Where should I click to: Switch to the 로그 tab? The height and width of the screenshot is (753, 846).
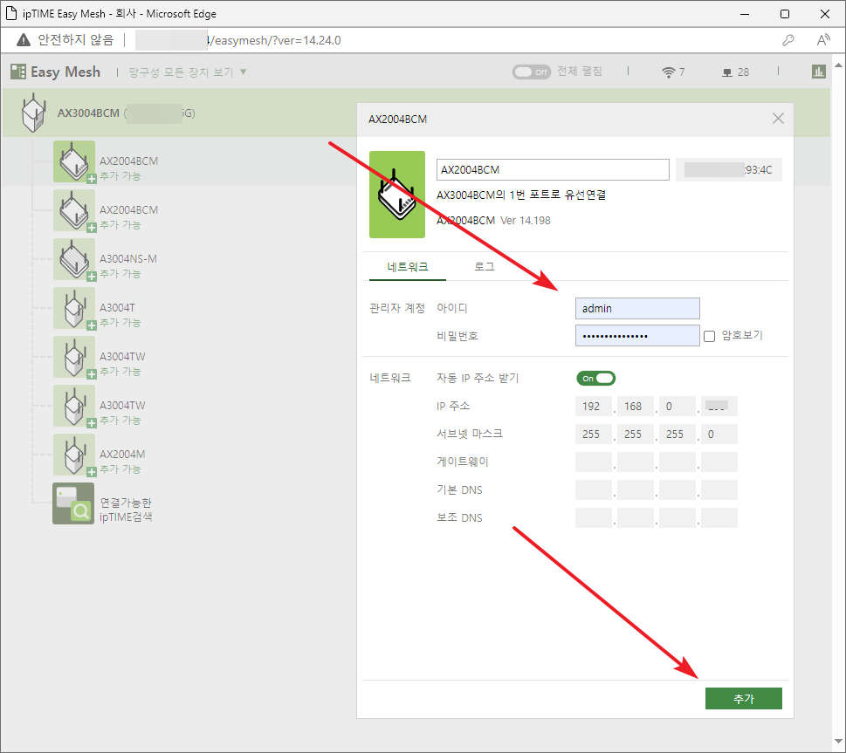tap(484, 267)
